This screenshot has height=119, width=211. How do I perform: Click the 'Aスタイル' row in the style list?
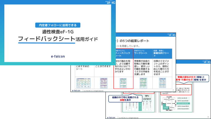click(183, 98)
